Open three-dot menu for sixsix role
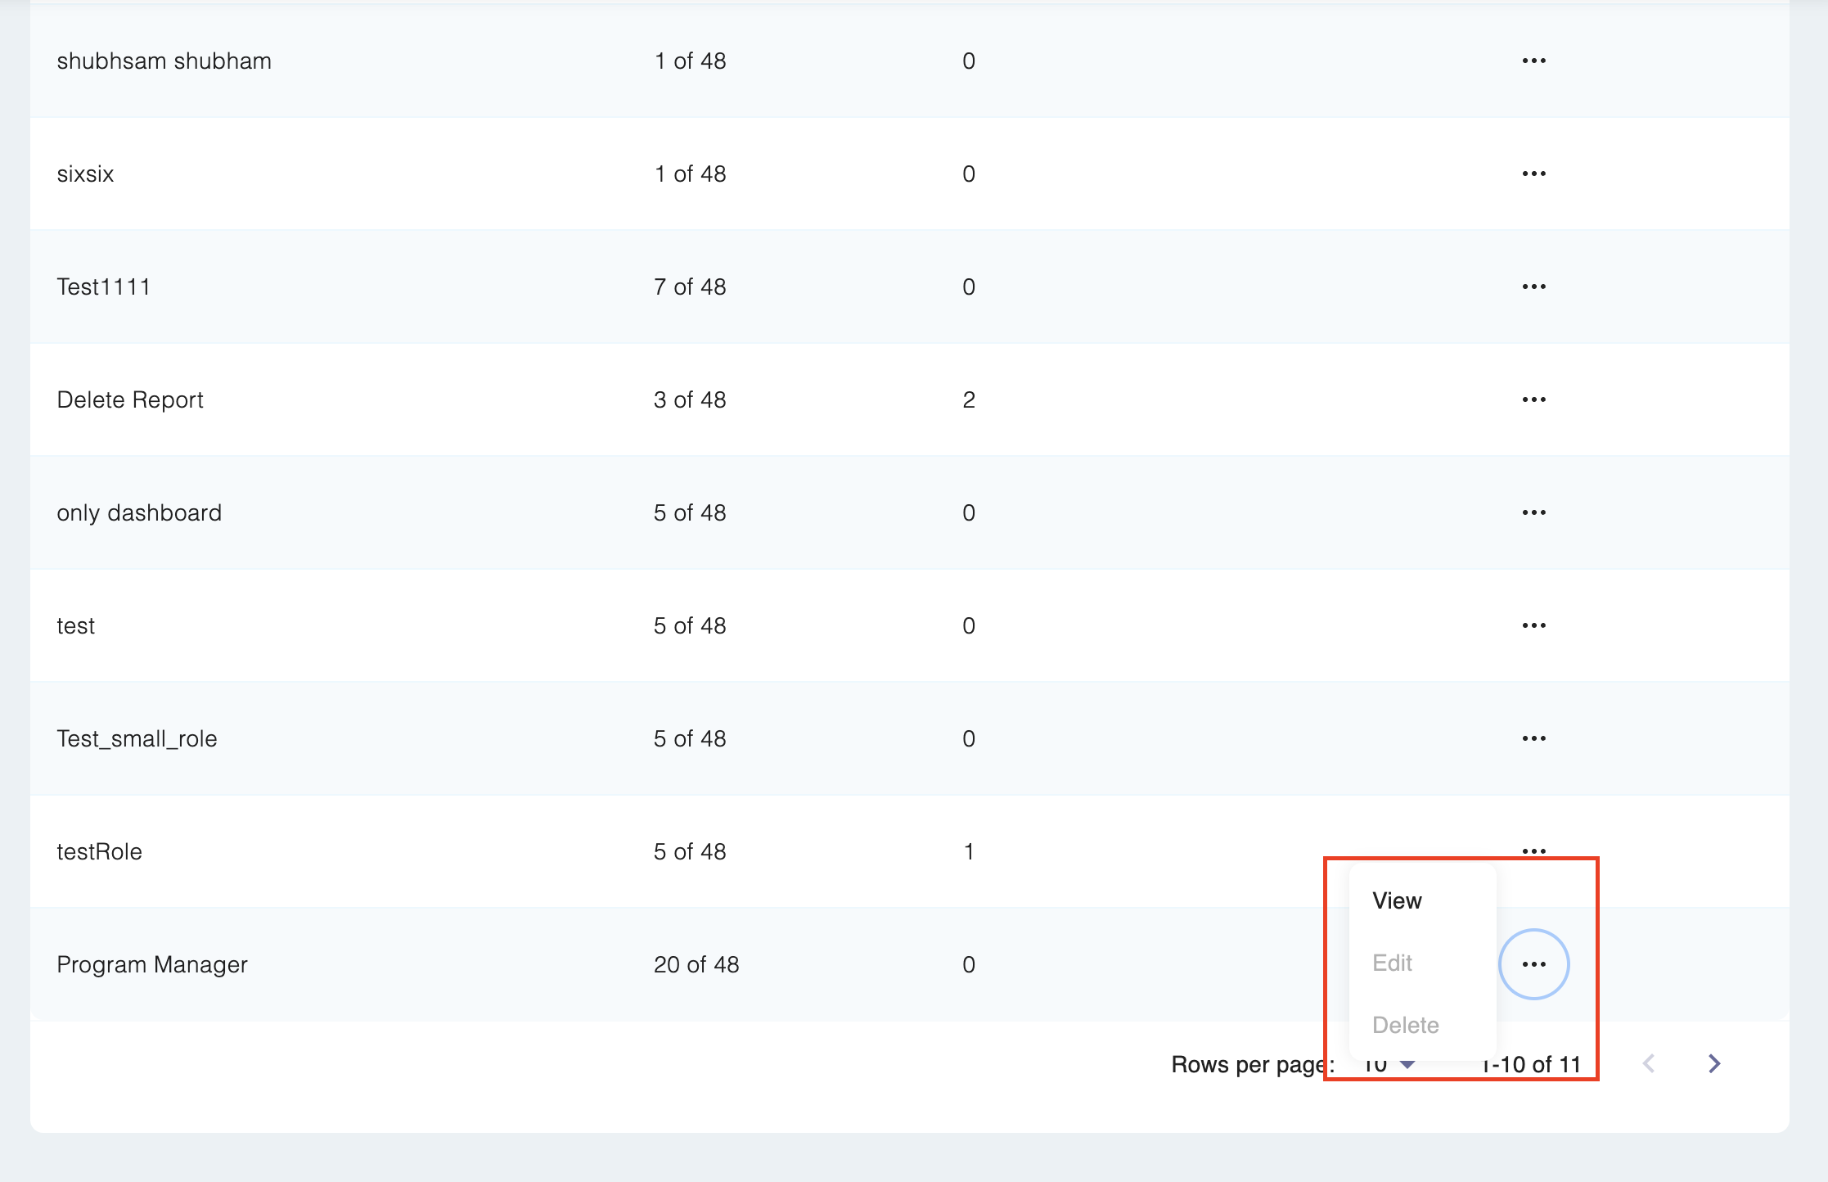 (1533, 174)
